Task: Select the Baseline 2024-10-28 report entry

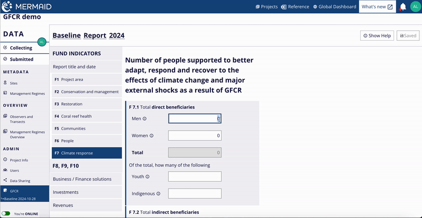Action: tap(20, 199)
